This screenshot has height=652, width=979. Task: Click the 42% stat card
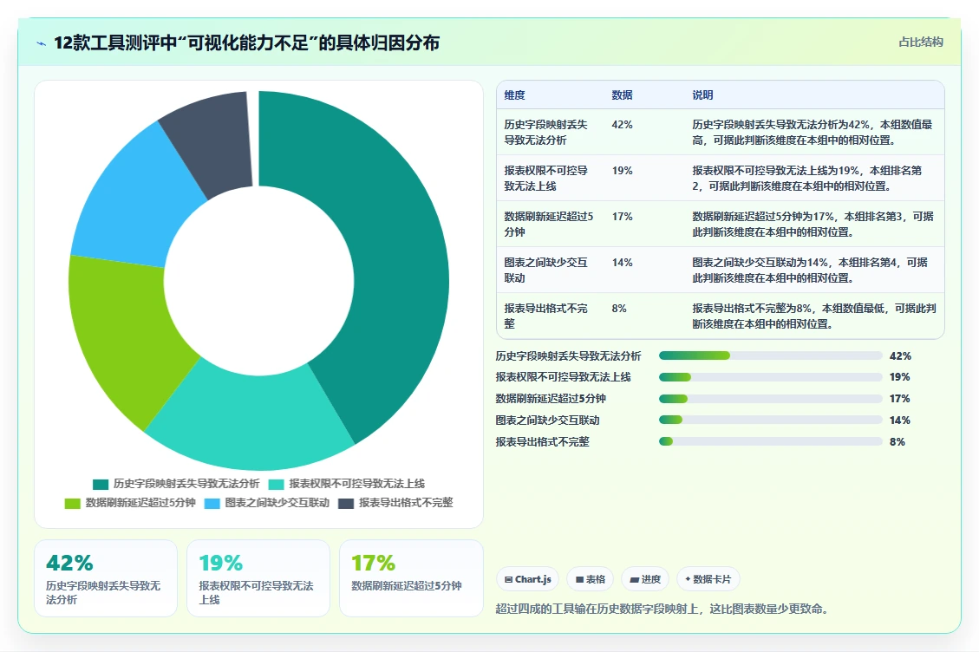tap(106, 578)
